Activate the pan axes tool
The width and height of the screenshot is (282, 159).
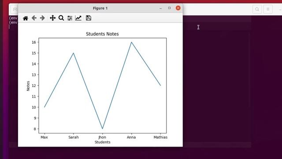coord(52,18)
